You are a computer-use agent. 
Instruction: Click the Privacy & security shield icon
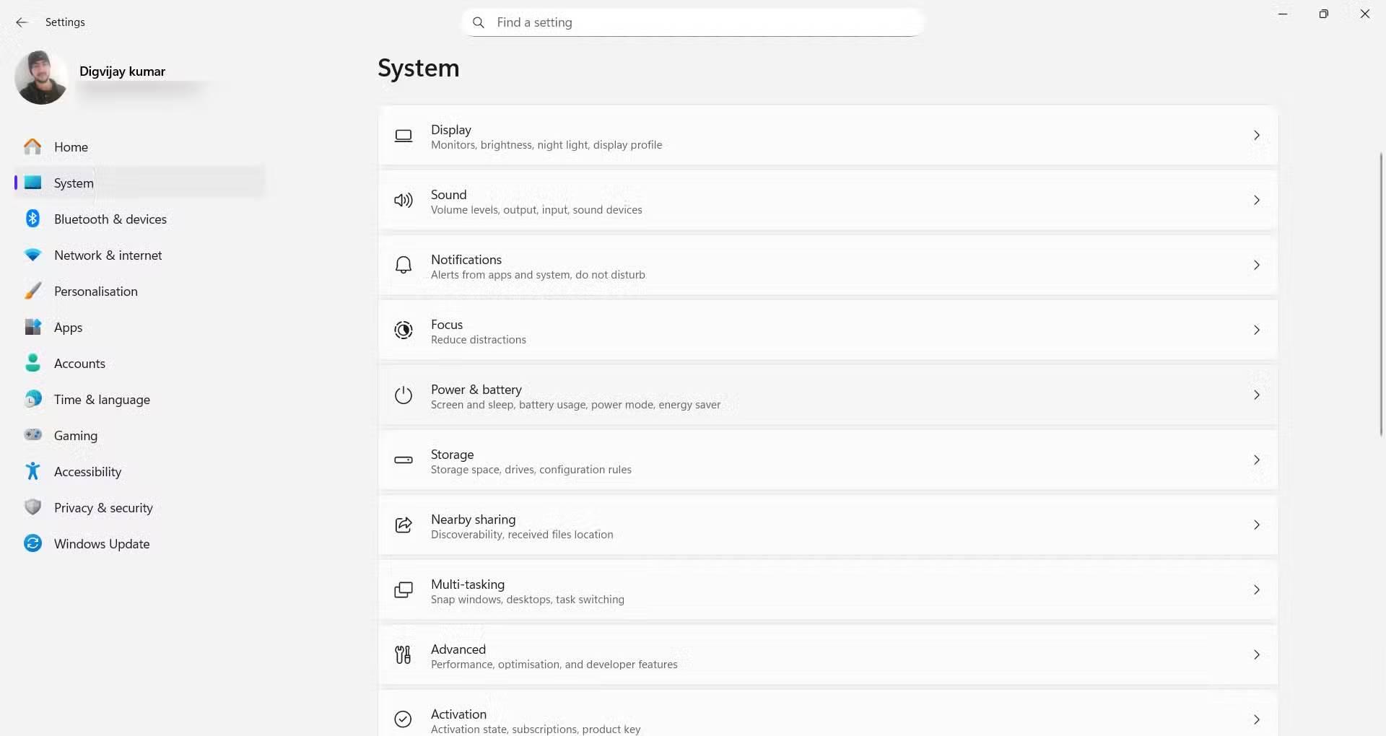(32, 507)
